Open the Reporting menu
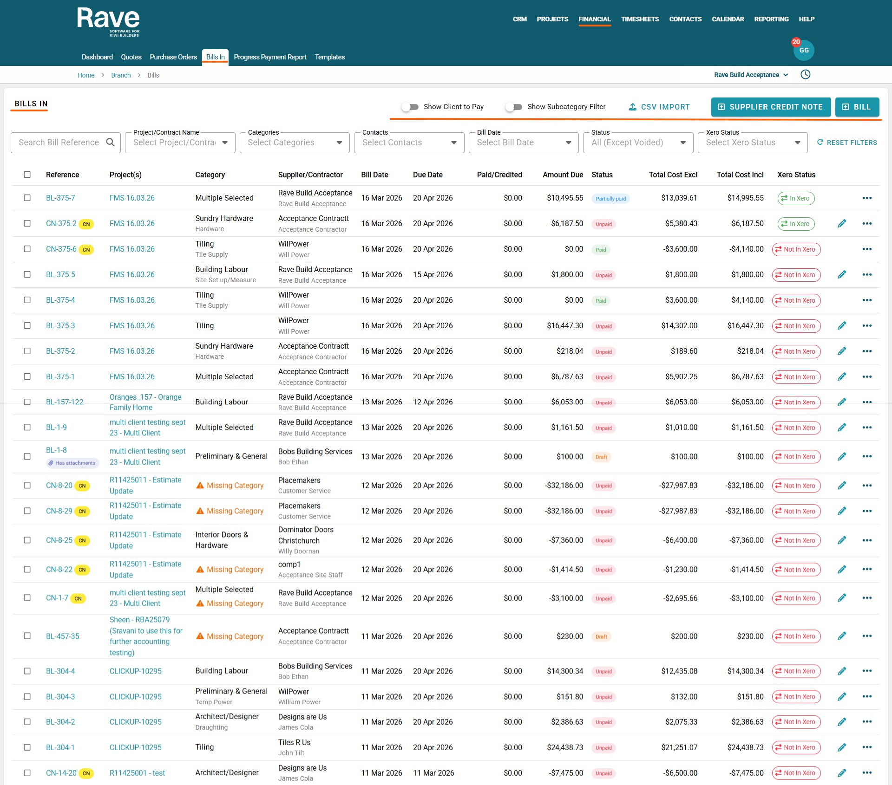The image size is (892, 785). pos(771,19)
